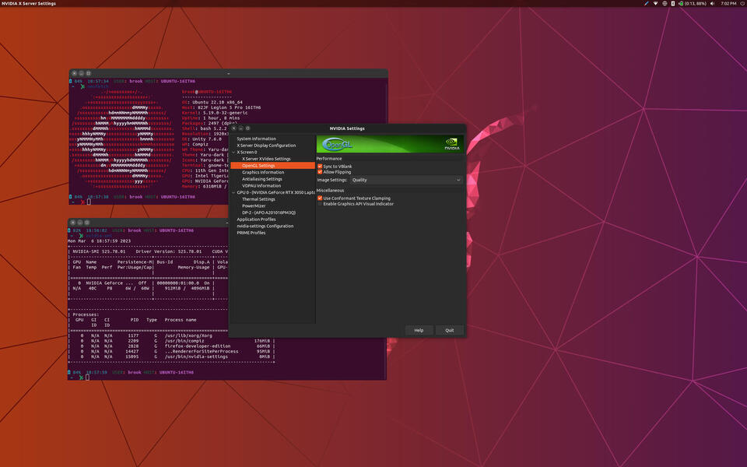Click the NVIDIA logo in the OpenGL banner
This screenshot has height=467, width=747.
coord(451,144)
